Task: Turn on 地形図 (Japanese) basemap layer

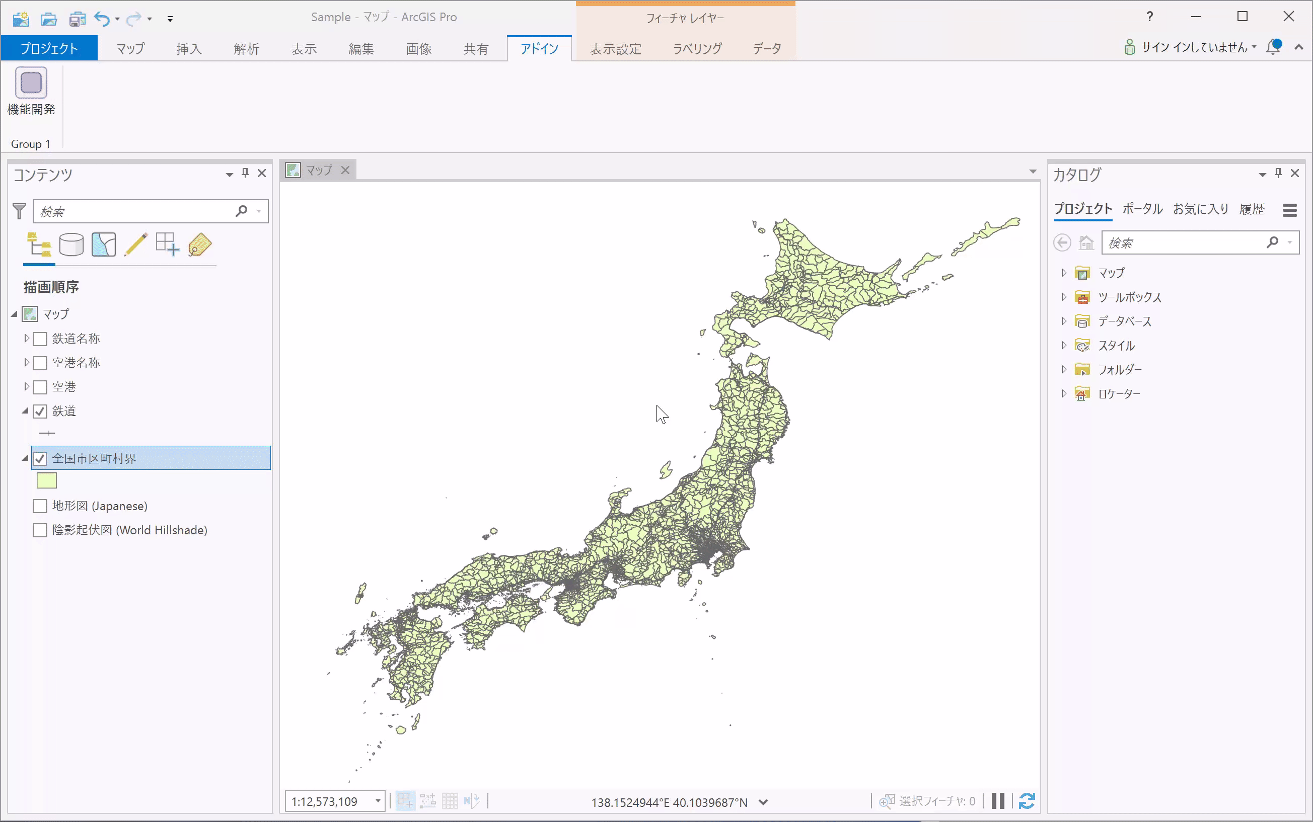Action: [40, 506]
